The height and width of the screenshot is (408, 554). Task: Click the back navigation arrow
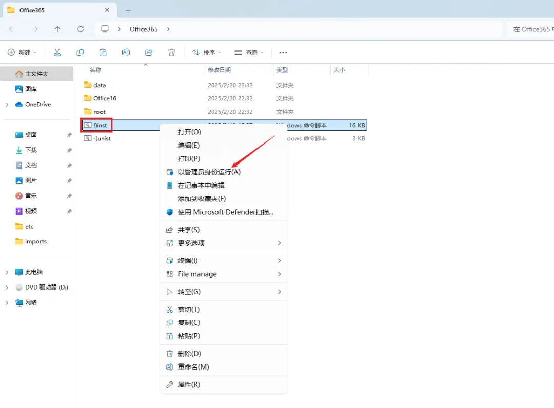[11, 29]
